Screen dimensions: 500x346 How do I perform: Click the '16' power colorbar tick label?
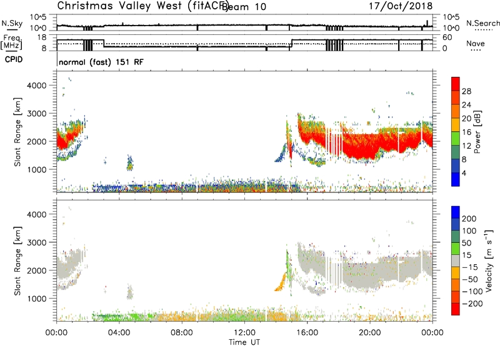tap(466, 132)
